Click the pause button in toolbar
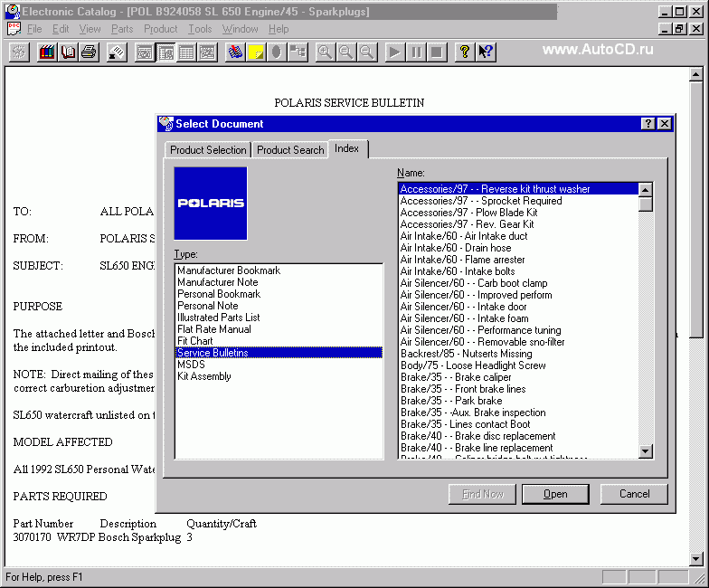709x588 pixels. coord(416,52)
